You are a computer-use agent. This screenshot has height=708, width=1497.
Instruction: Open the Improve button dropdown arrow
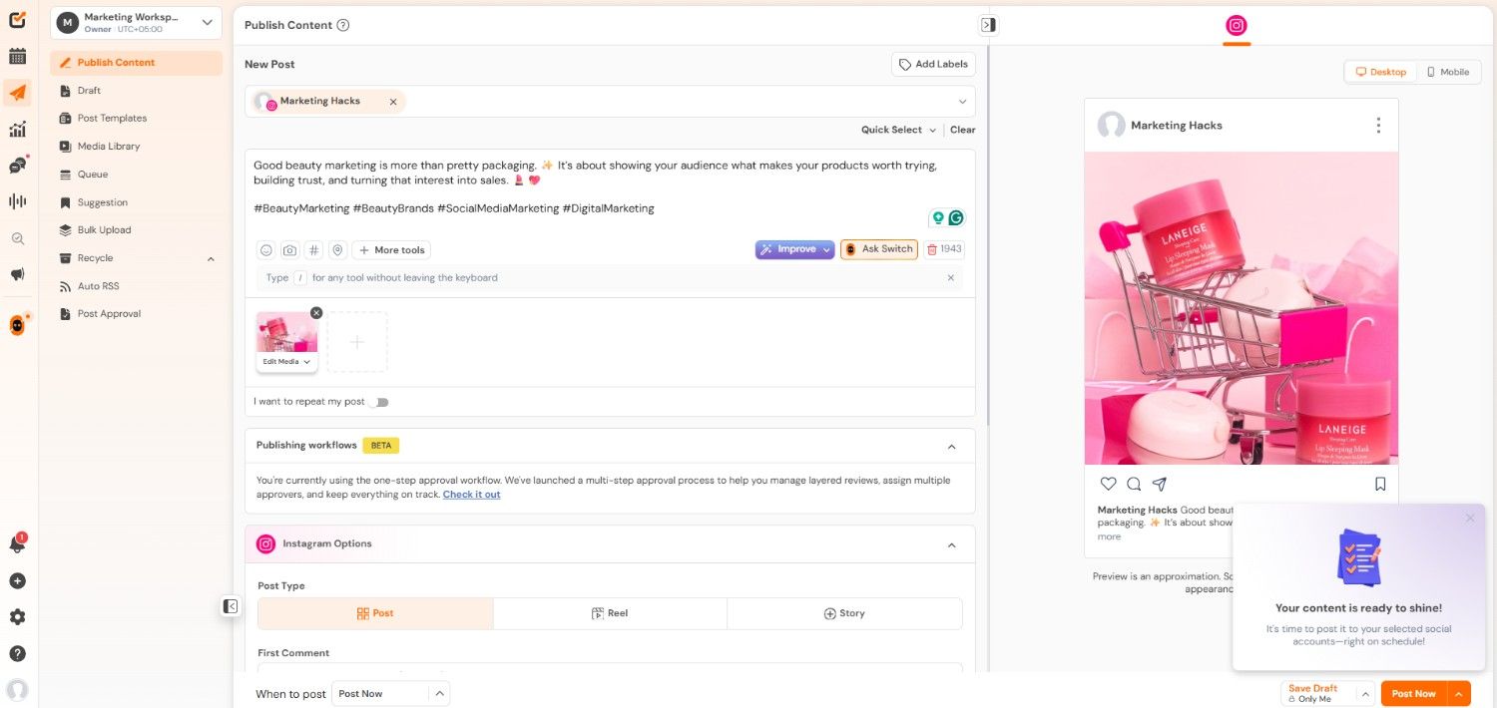tap(827, 249)
